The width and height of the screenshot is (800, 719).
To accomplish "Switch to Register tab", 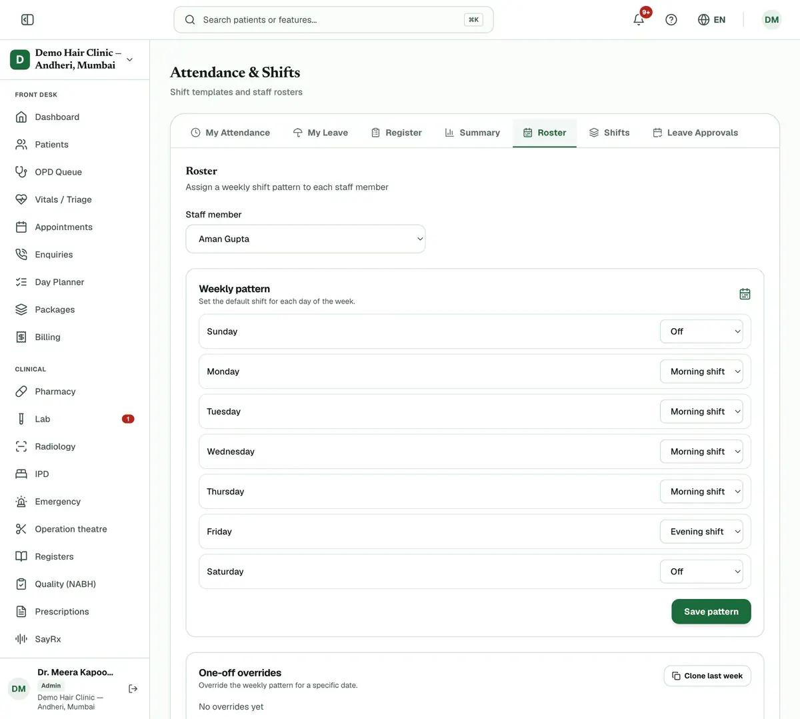I will (396, 133).
